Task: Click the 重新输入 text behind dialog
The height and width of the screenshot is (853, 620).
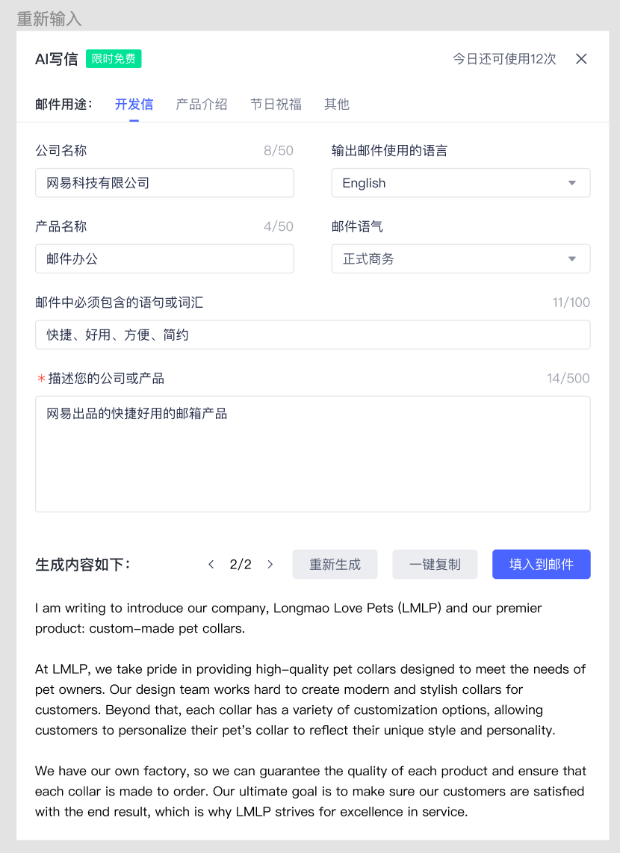Action: point(49,19)
